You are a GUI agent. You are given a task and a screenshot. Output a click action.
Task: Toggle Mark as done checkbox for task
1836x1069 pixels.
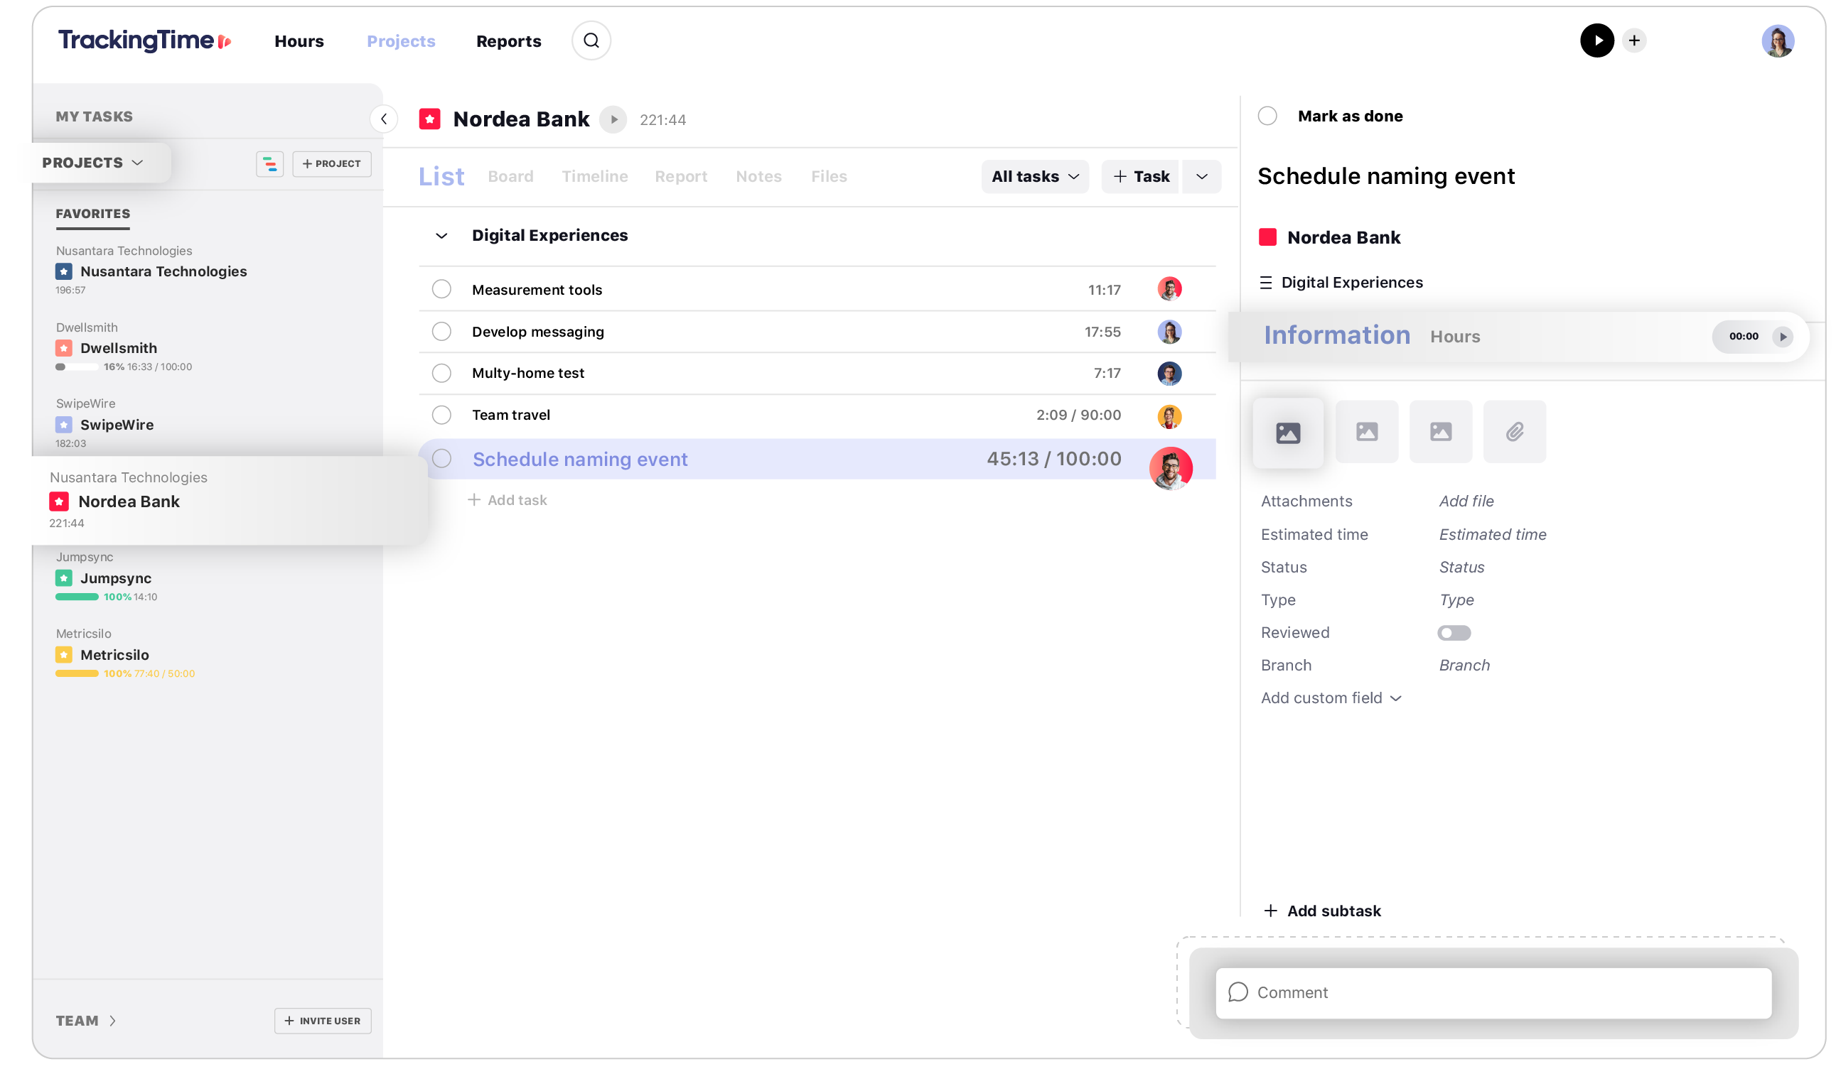point(1268,117)
